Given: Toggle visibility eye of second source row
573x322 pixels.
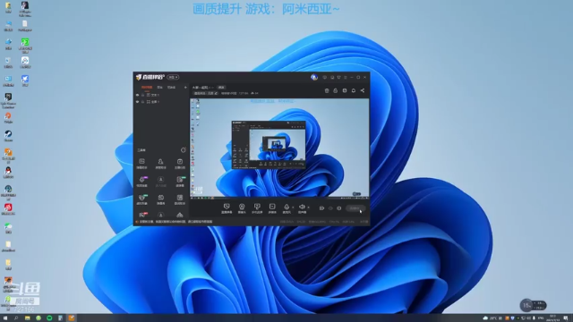Looking at the screenshot, I should click(137, 102).
